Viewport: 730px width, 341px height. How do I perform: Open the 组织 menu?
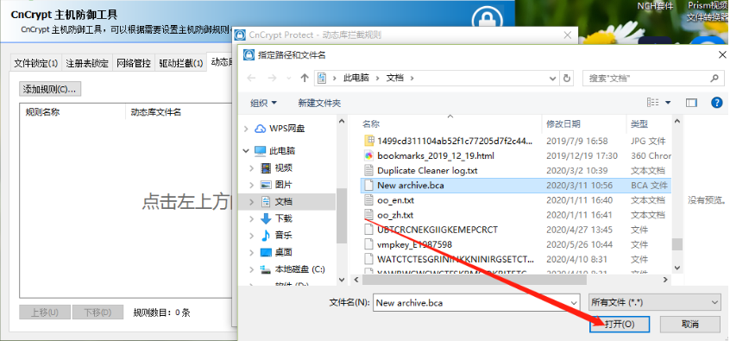[263, 103]
